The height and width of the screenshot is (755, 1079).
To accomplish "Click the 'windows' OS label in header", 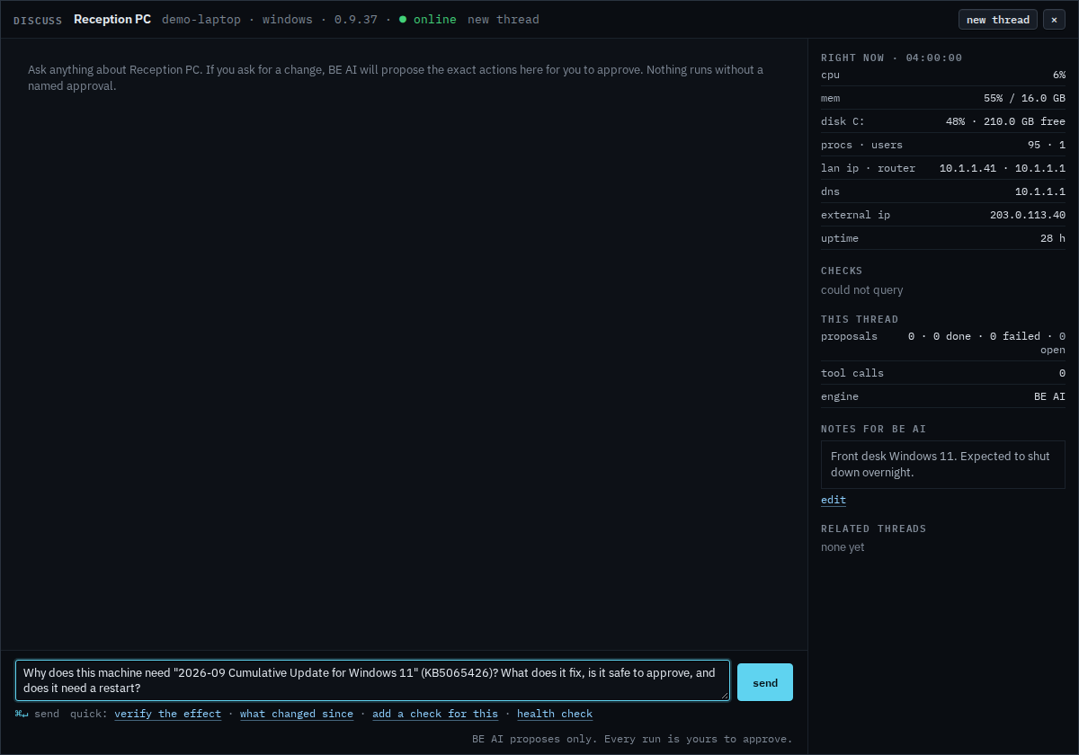I will (x=288, y=19).
